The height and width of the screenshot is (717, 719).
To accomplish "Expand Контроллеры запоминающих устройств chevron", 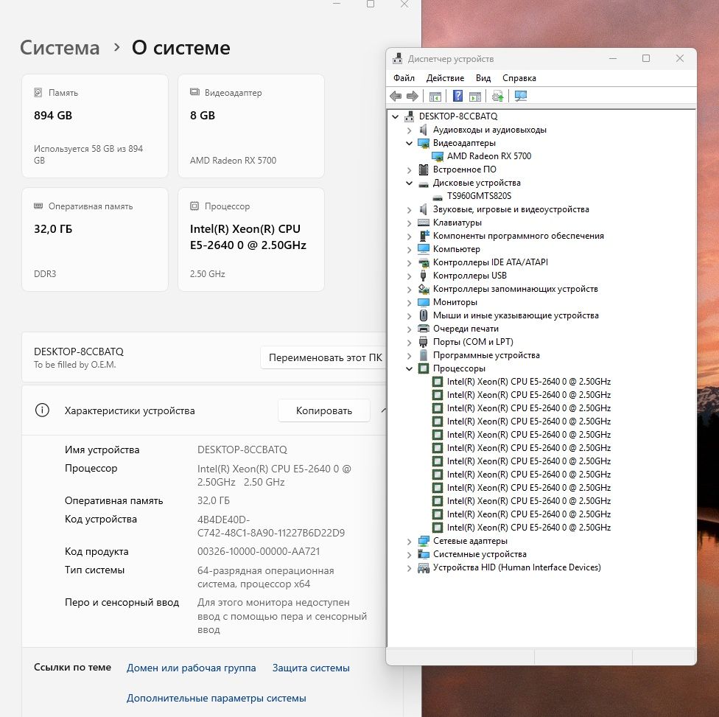I will point(410,290).
